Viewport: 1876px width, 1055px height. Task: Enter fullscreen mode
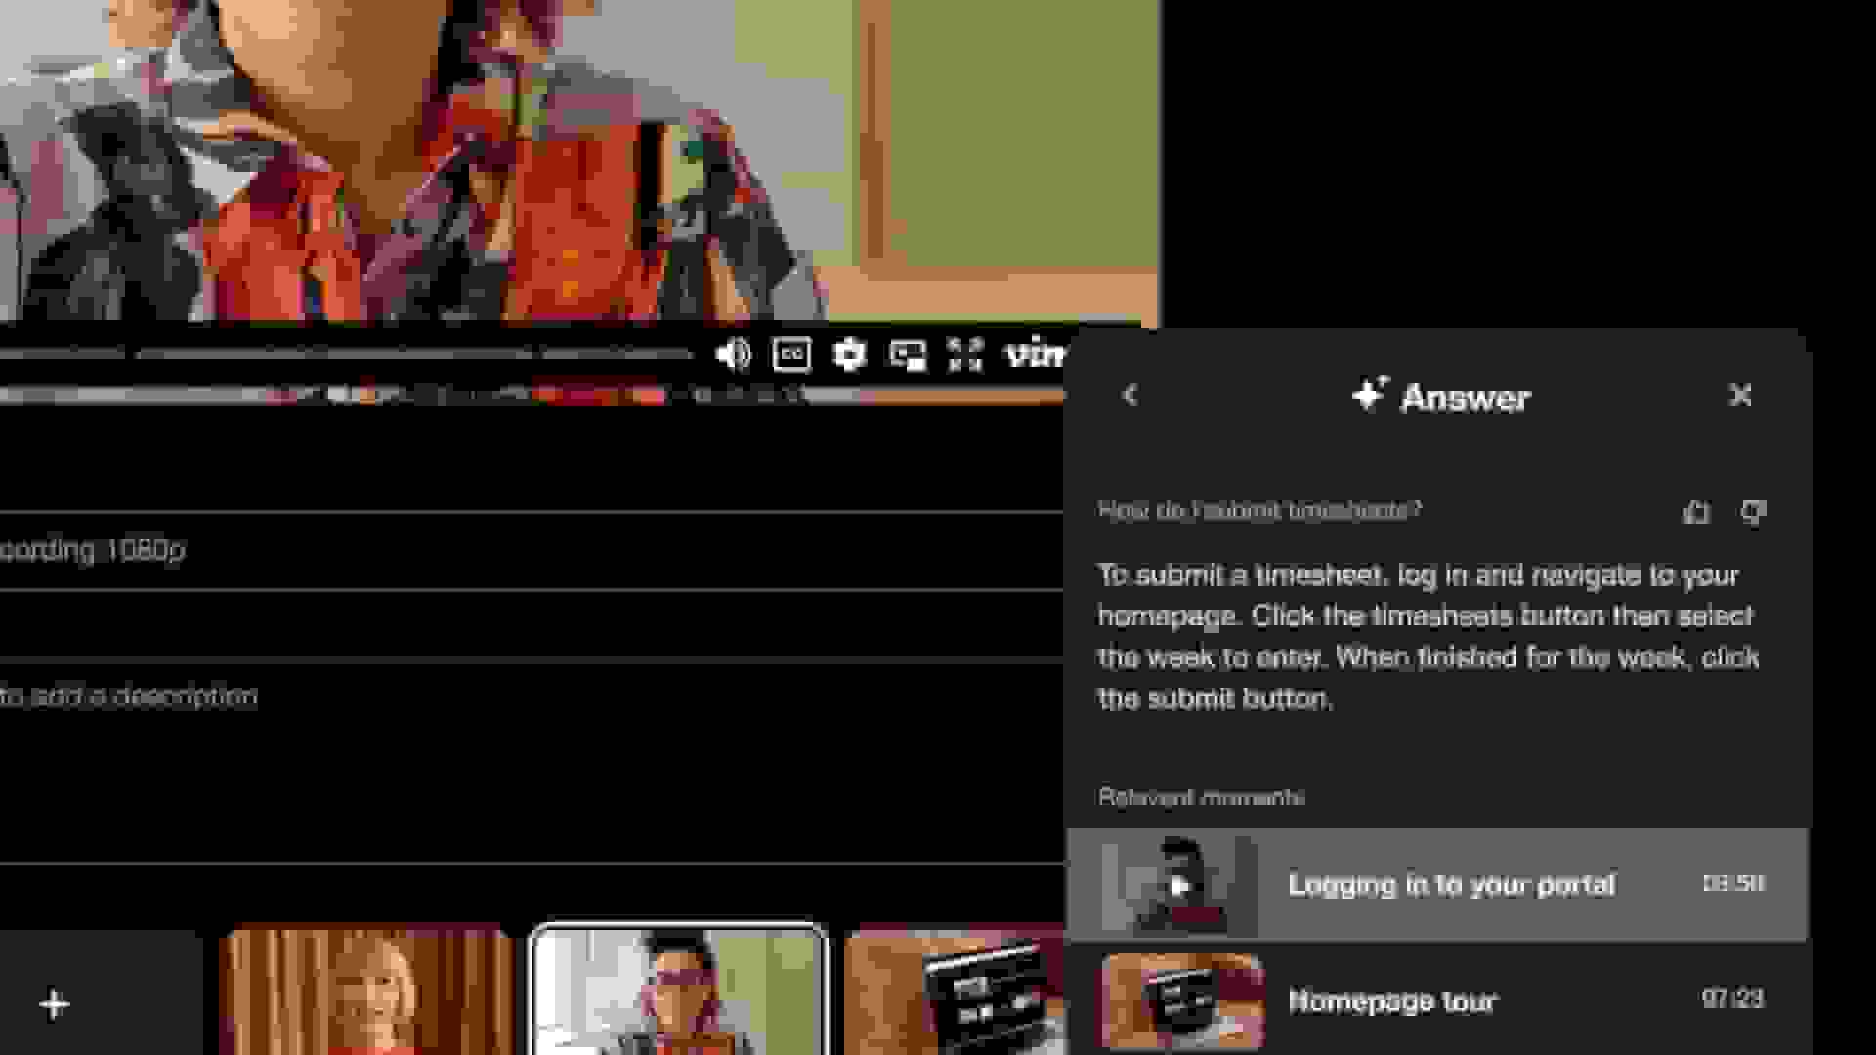964,354
